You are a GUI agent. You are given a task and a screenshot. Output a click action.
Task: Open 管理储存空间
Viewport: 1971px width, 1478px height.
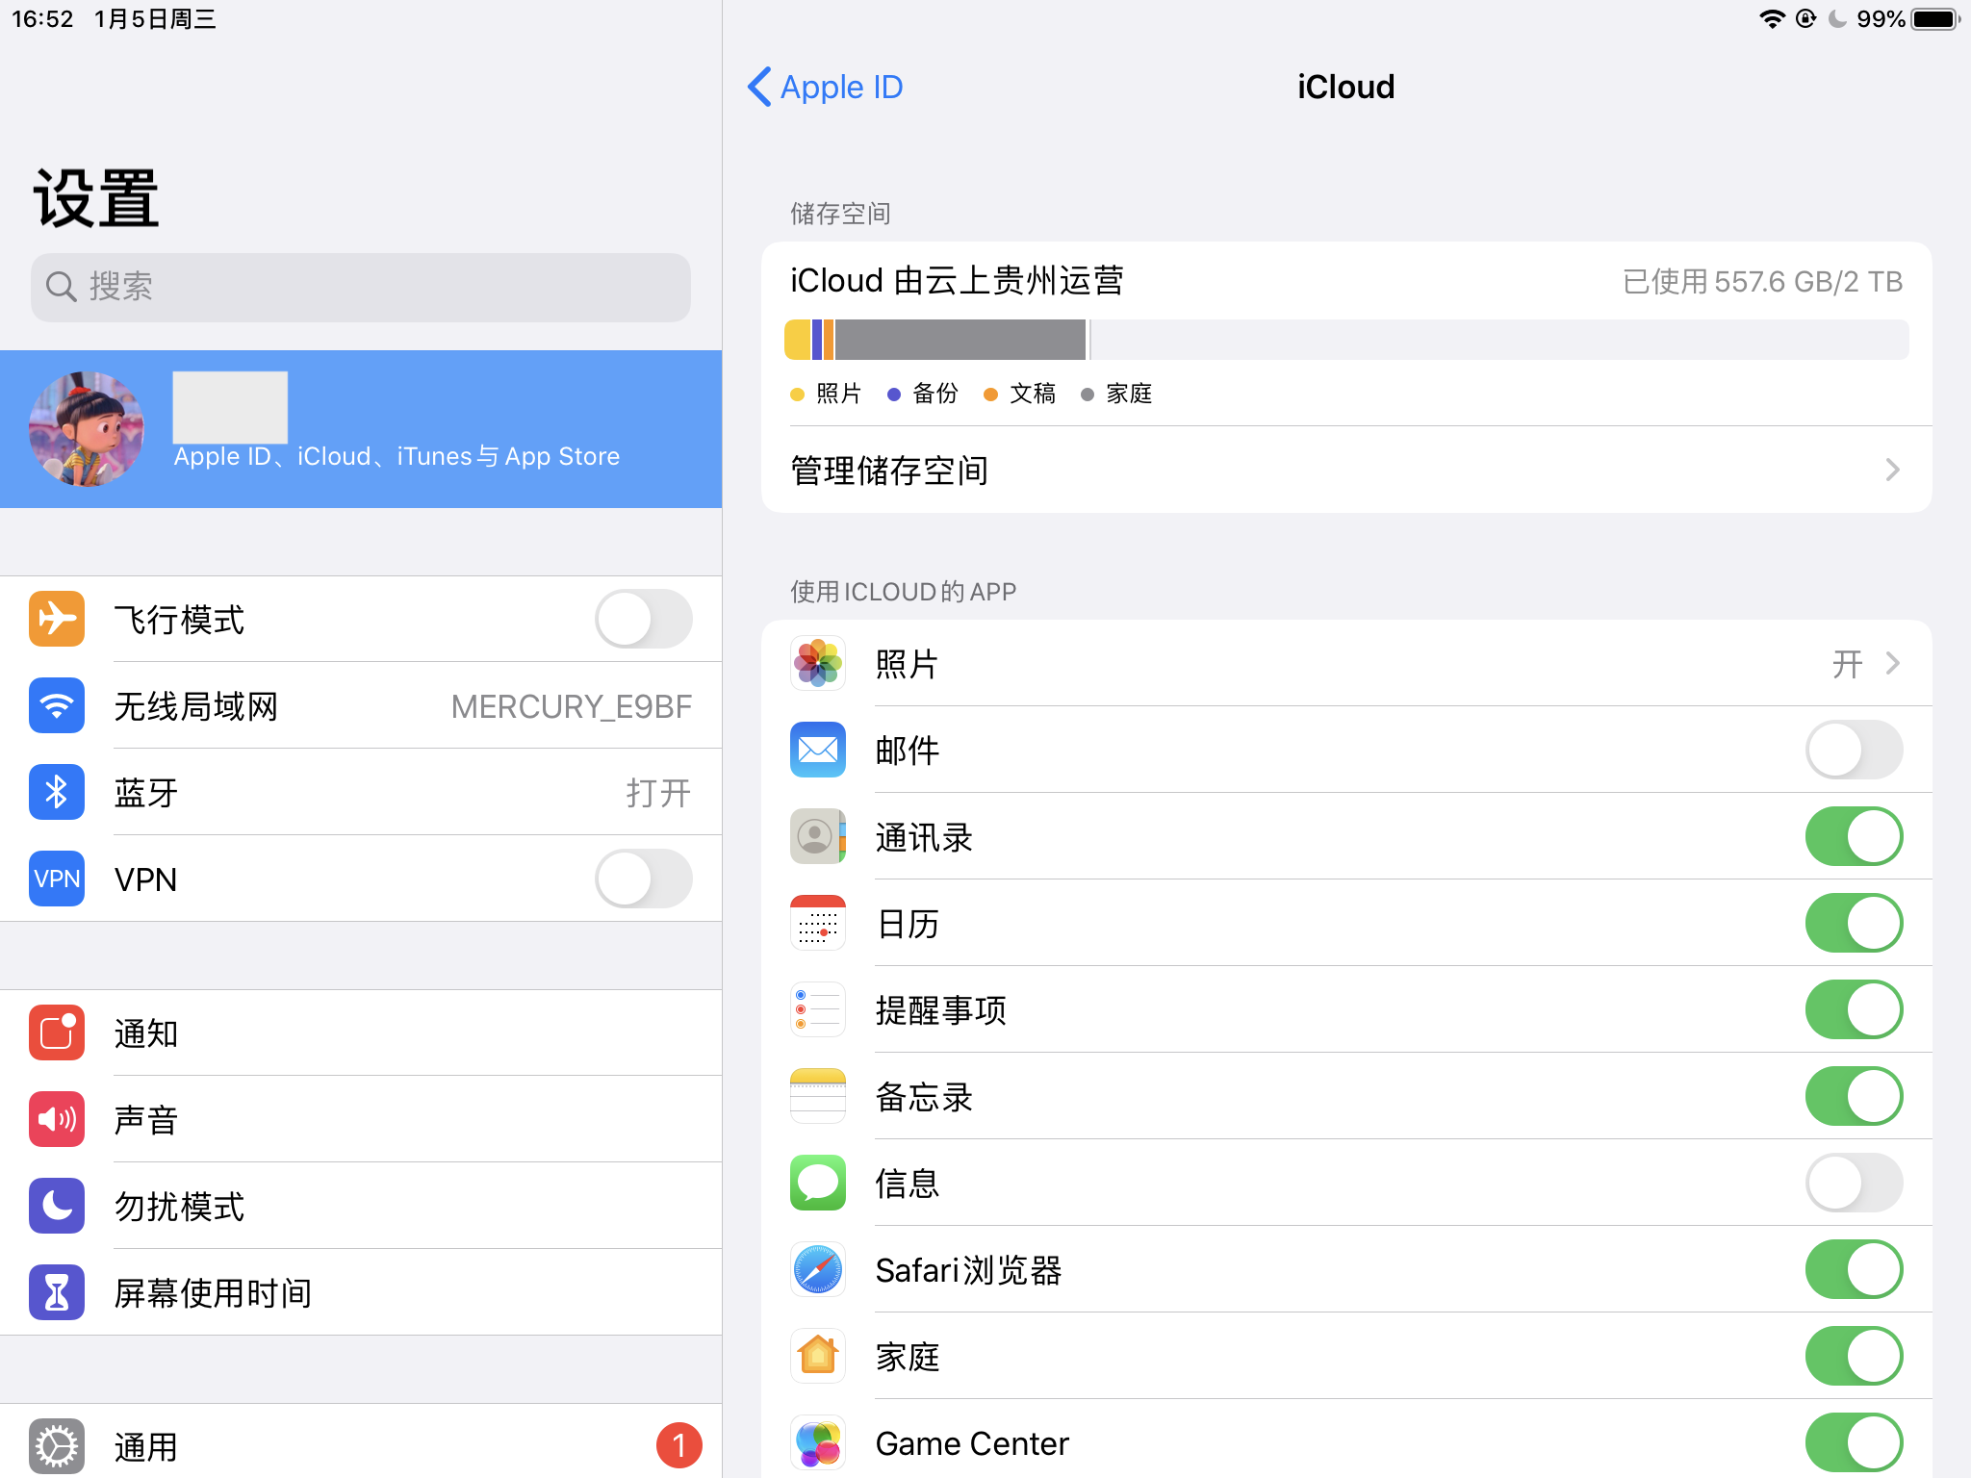tap(1346, 470)
